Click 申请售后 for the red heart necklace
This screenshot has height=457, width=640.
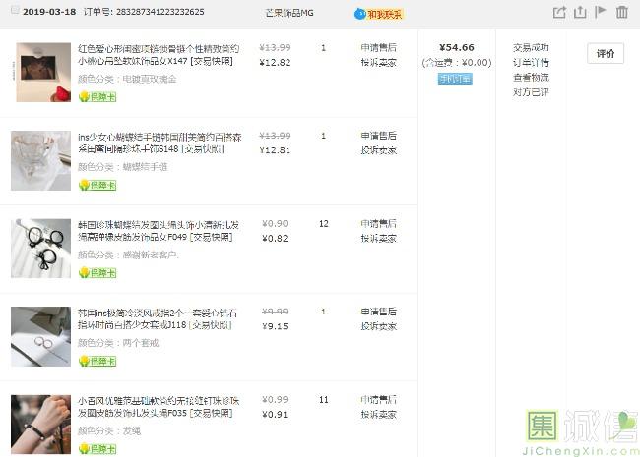coord(378,47)
